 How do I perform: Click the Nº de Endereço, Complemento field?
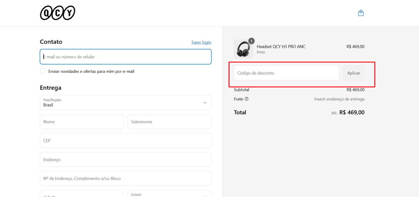point(126,178)
